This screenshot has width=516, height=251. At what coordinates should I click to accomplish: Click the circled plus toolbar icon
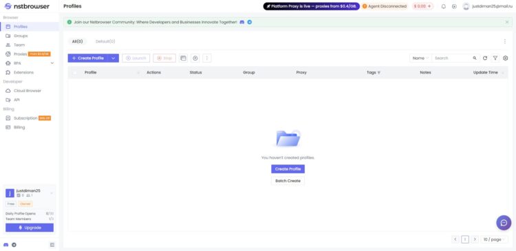point(195,58)
